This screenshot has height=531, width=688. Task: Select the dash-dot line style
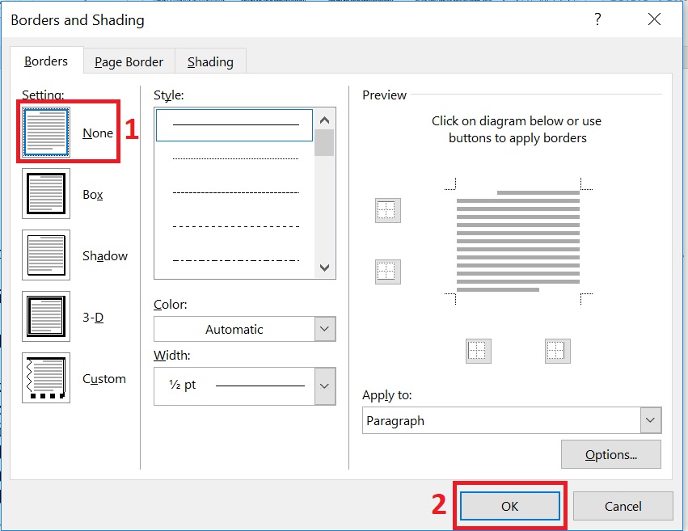234,260
